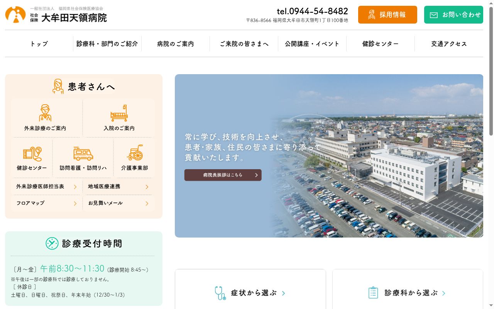Click the 採用情報 orange button

[x=387, y=15]
